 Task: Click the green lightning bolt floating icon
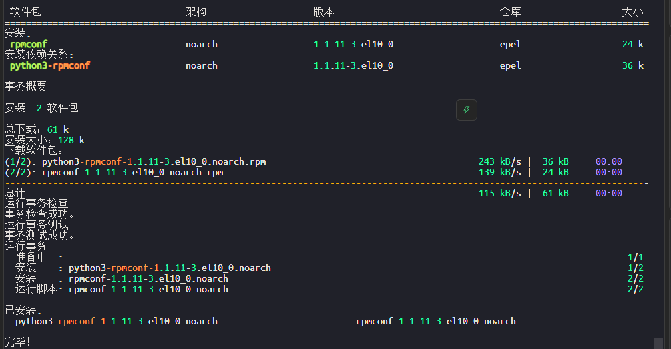pos(467,110)
